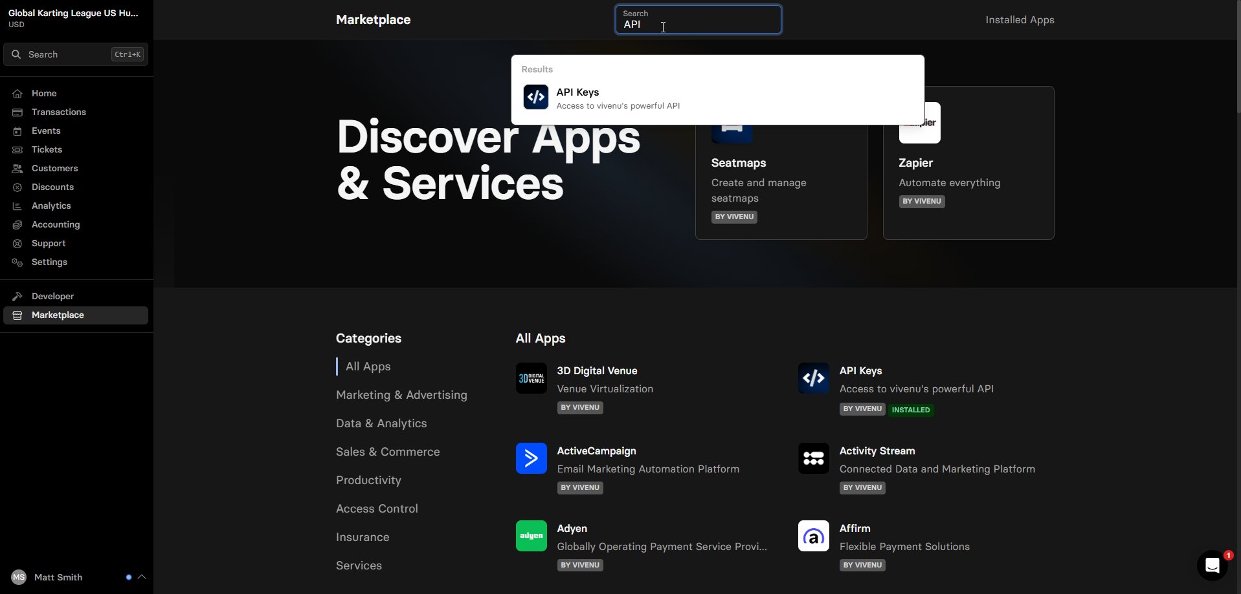Open the chat messenger bubble icon
Image resolution: width=1241 pixels, height=594 pixels.
(x=1213, y=566)
